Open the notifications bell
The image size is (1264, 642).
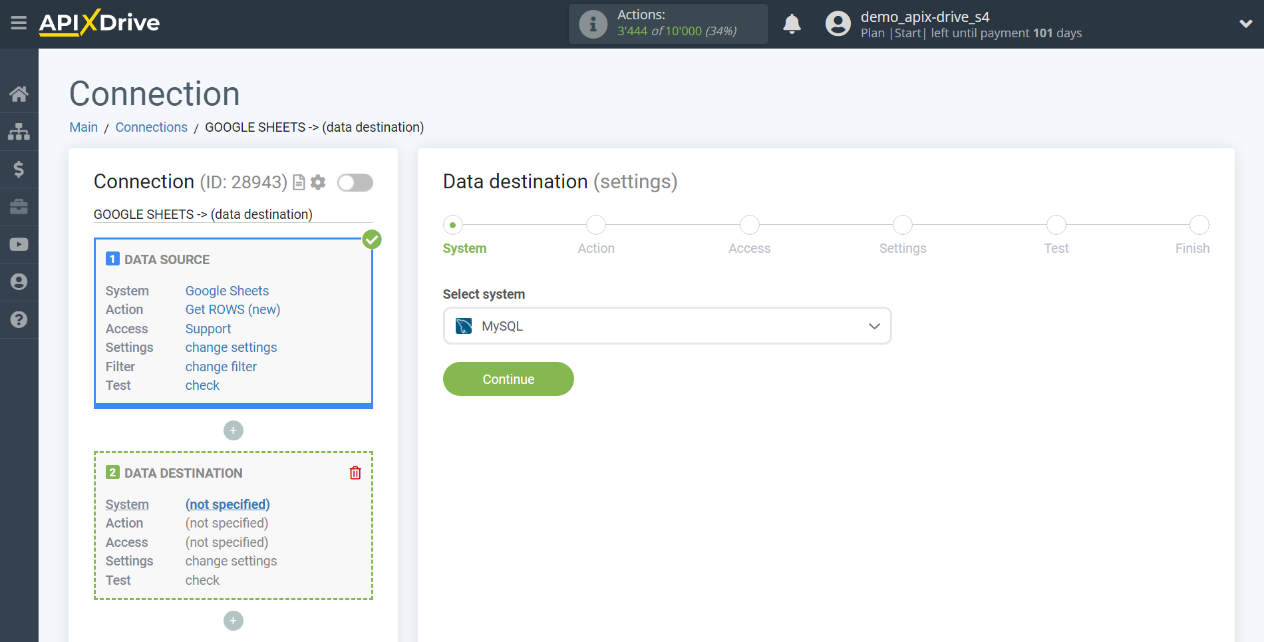[x=792, y=24]
